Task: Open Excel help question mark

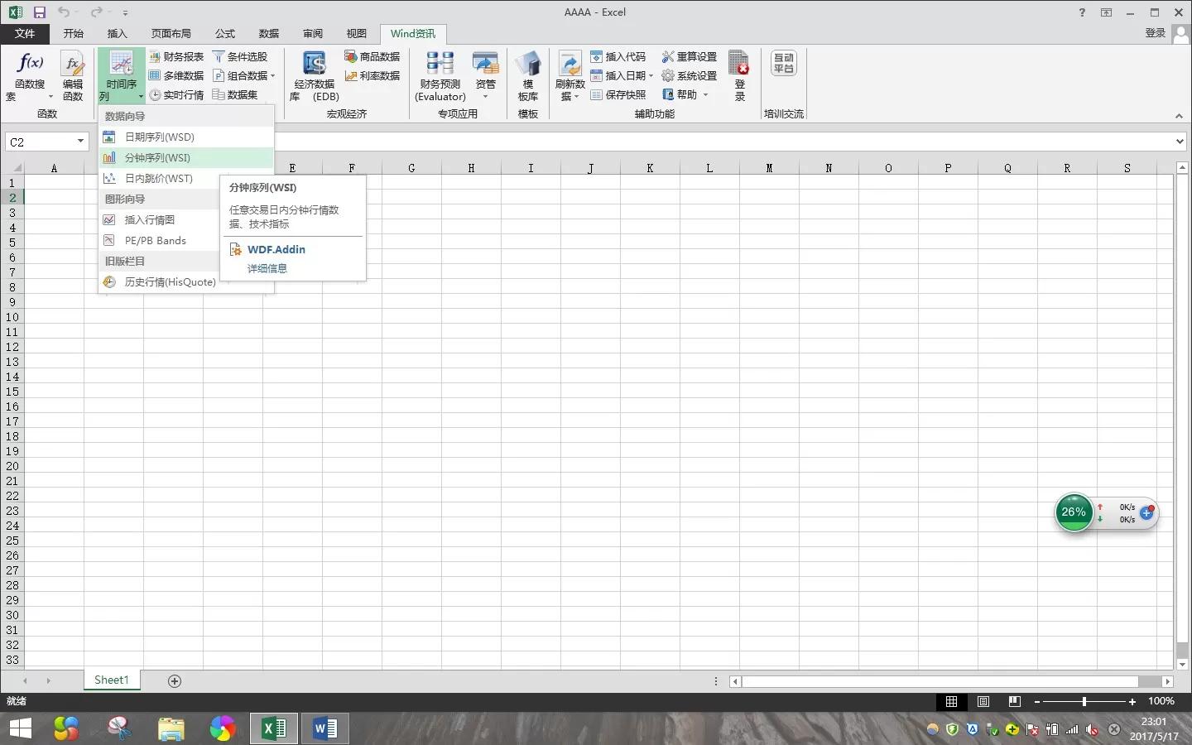Action: pos(1082,12)
